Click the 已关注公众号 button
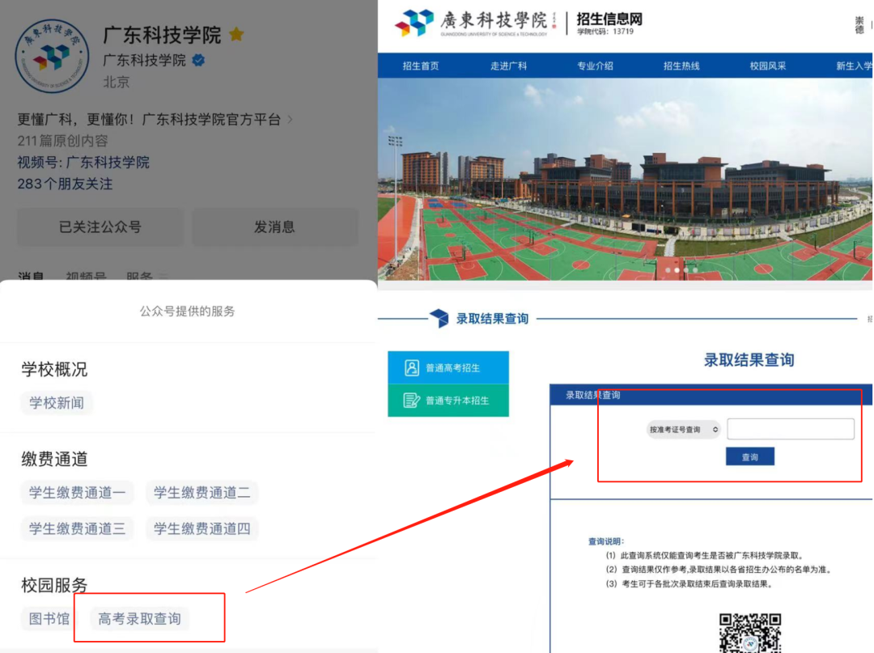Viewport: 874px width, 653px height. [x=100, y=227]
